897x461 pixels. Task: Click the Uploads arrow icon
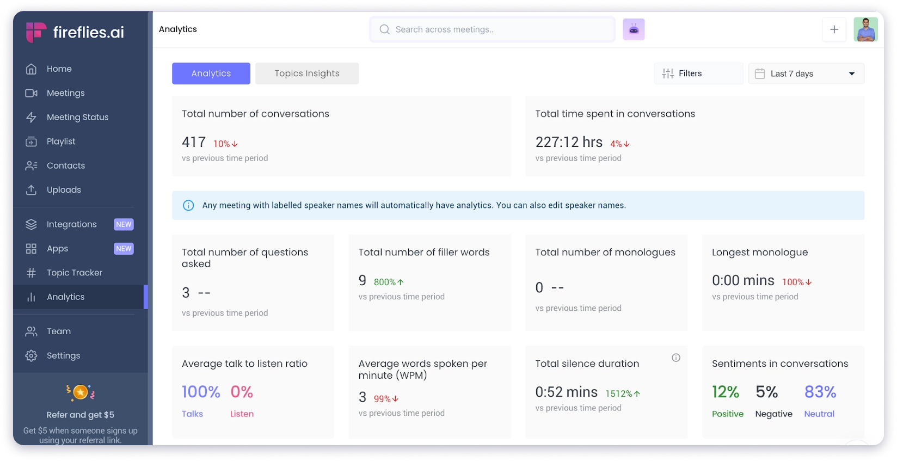(32, 190)
